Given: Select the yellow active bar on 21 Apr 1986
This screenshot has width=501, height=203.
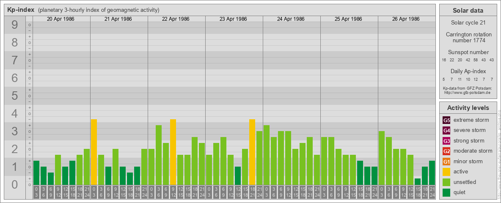Looking at the screenshot, I should click(x=94, y=152).
